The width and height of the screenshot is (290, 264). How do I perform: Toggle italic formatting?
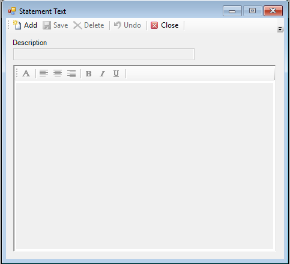pos(103,73)
